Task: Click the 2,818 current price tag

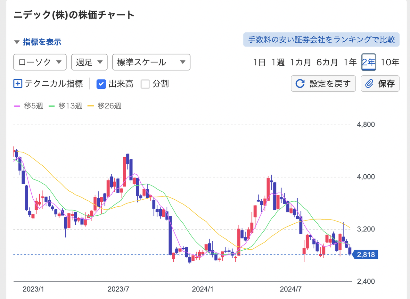Action: coord(365,255)
